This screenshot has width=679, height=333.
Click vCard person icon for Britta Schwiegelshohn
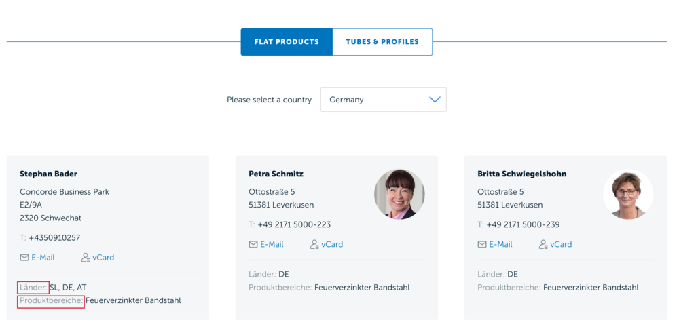(543, 245)
